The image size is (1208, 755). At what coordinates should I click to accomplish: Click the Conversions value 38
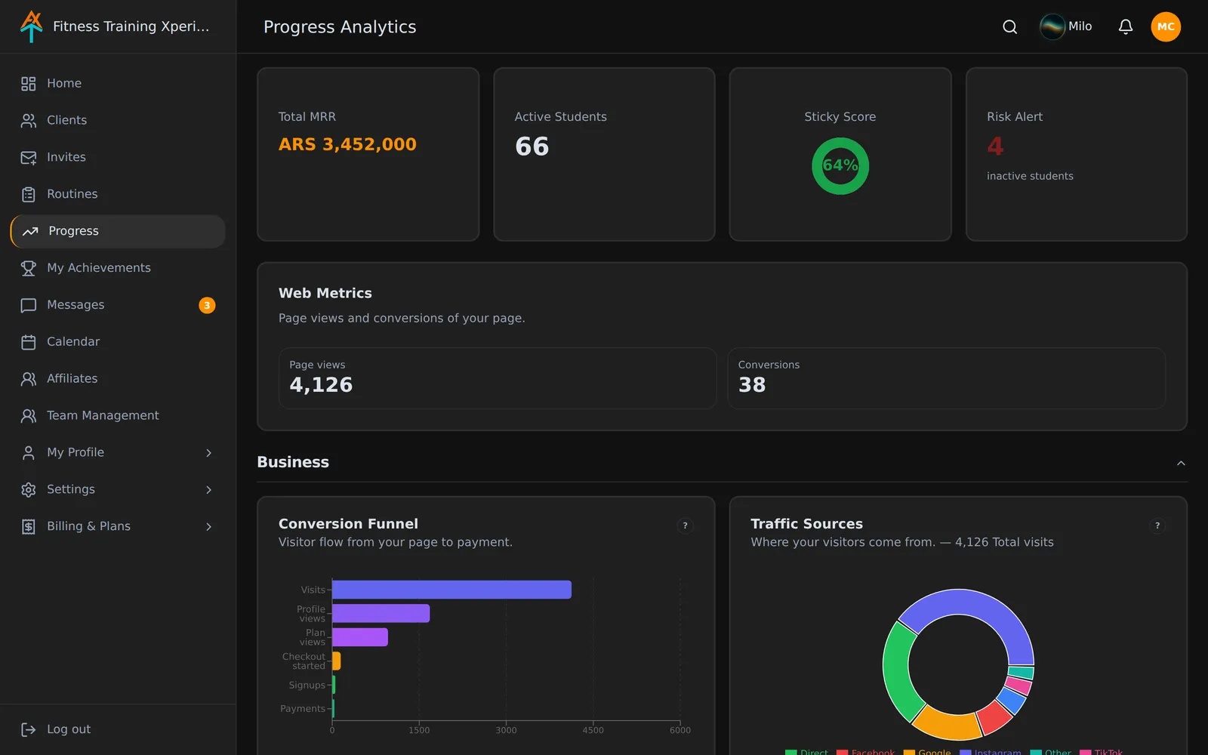coord(752,385)
